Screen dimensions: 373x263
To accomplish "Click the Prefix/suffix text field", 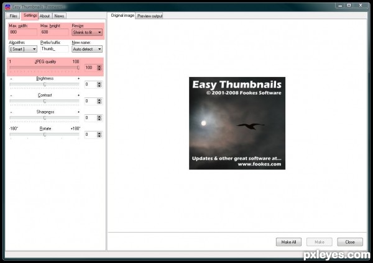I will click(54, 49).
